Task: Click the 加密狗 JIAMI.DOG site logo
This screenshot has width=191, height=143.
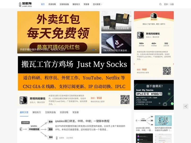Action: [25, 5]
